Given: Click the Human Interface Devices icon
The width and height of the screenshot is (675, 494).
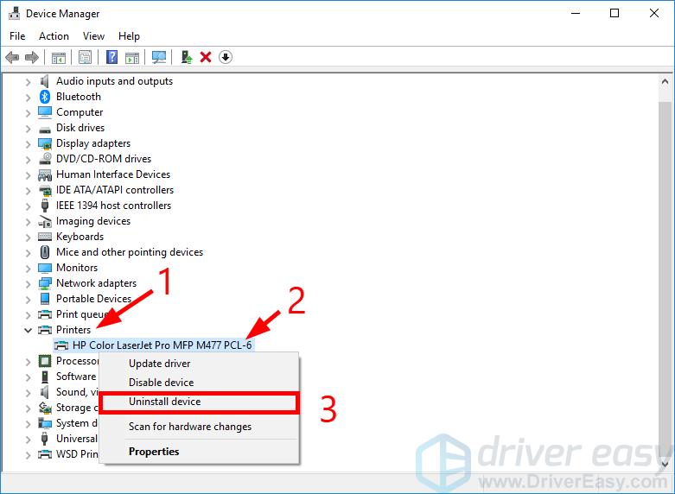Looking at the screenshot, I should point(45,174).
